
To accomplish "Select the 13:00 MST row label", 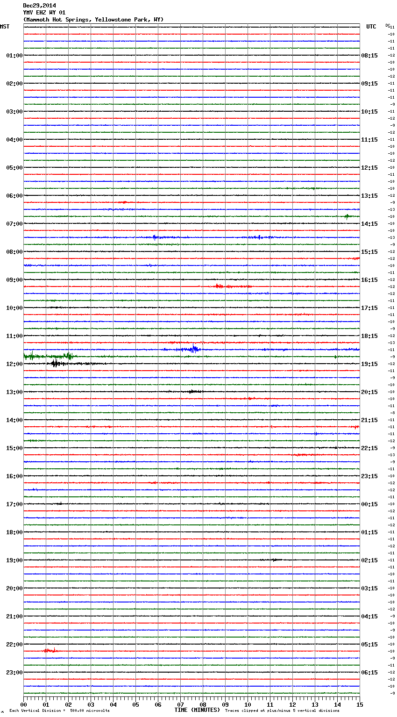I will click(x=14, y=392).
